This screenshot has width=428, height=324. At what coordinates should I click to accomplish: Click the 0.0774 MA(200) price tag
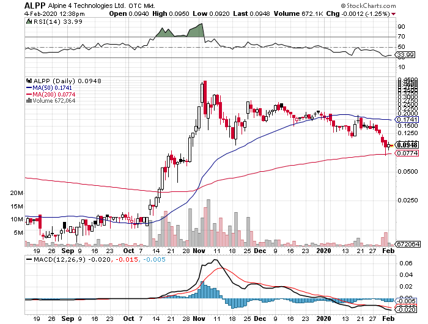click(407, 153)
